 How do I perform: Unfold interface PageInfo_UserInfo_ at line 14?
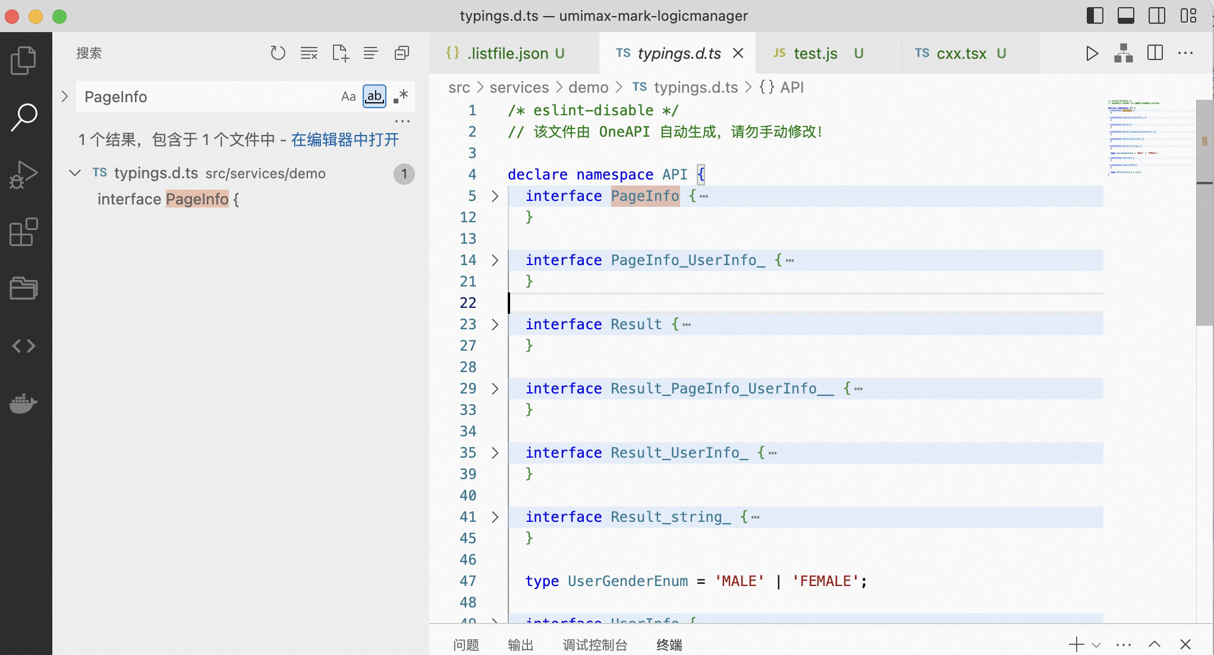[495, 260]
